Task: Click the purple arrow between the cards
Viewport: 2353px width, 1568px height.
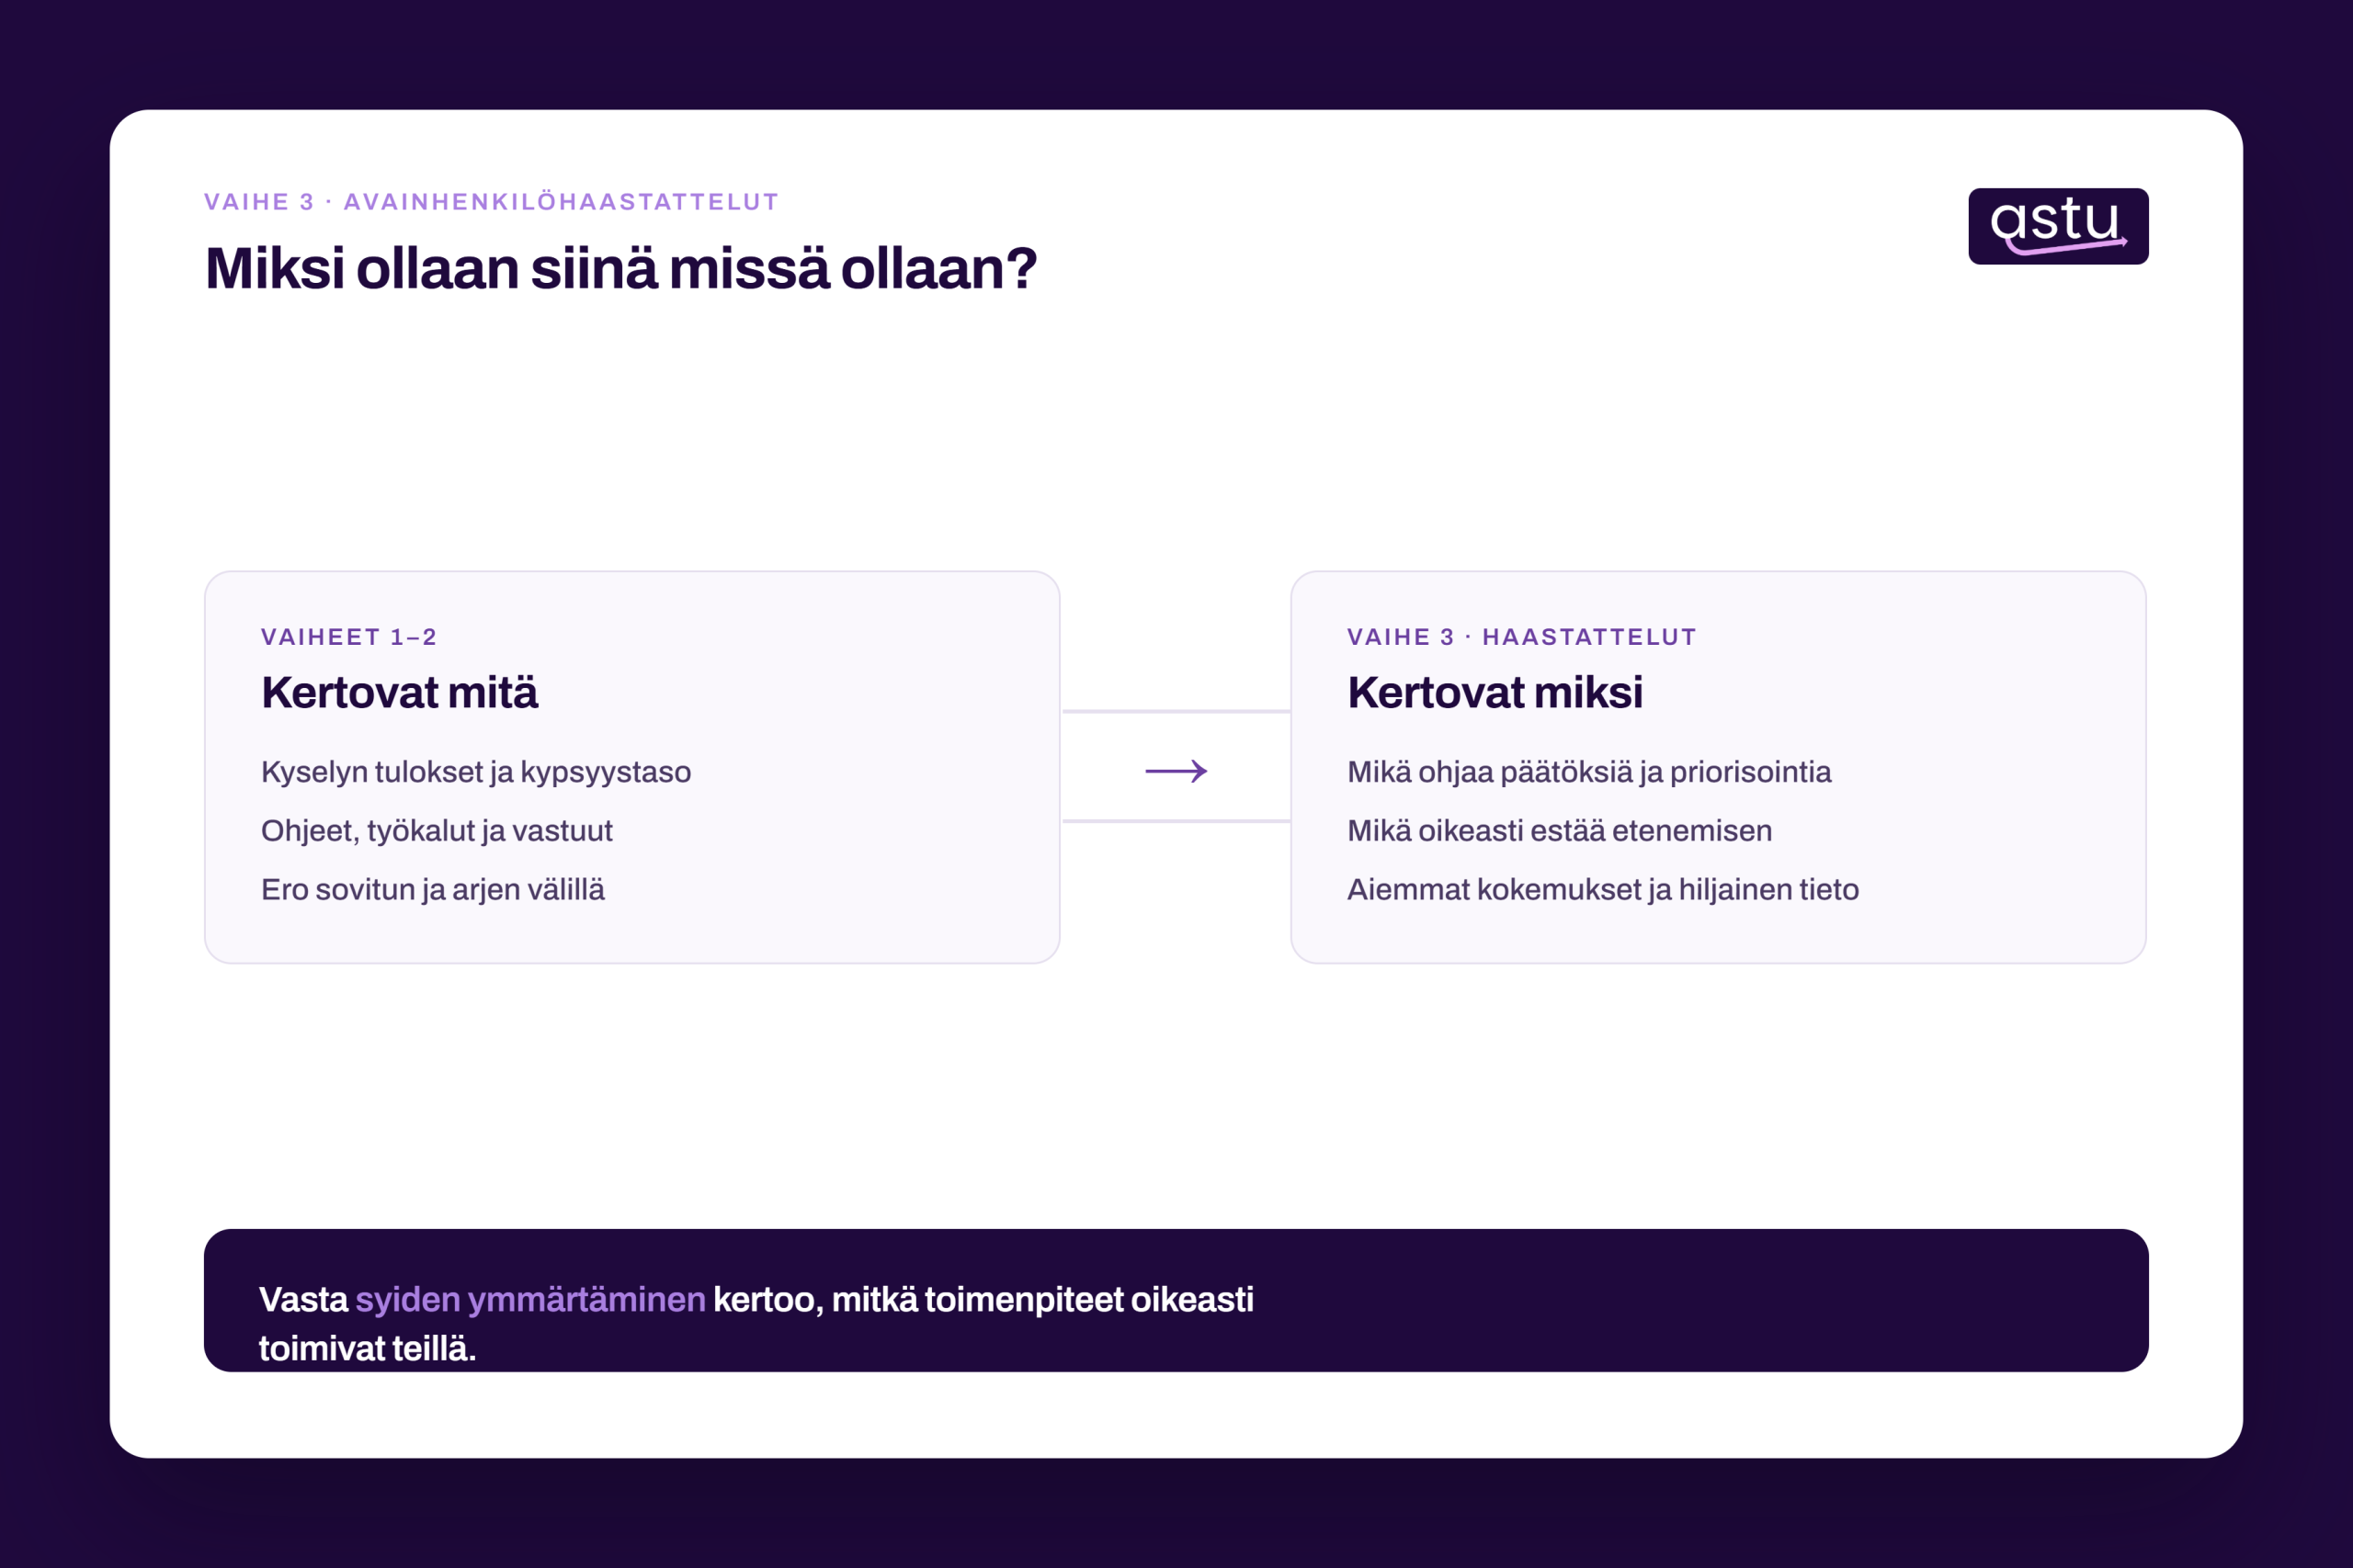Action: pyautogui.click(x=1176, y=771)
